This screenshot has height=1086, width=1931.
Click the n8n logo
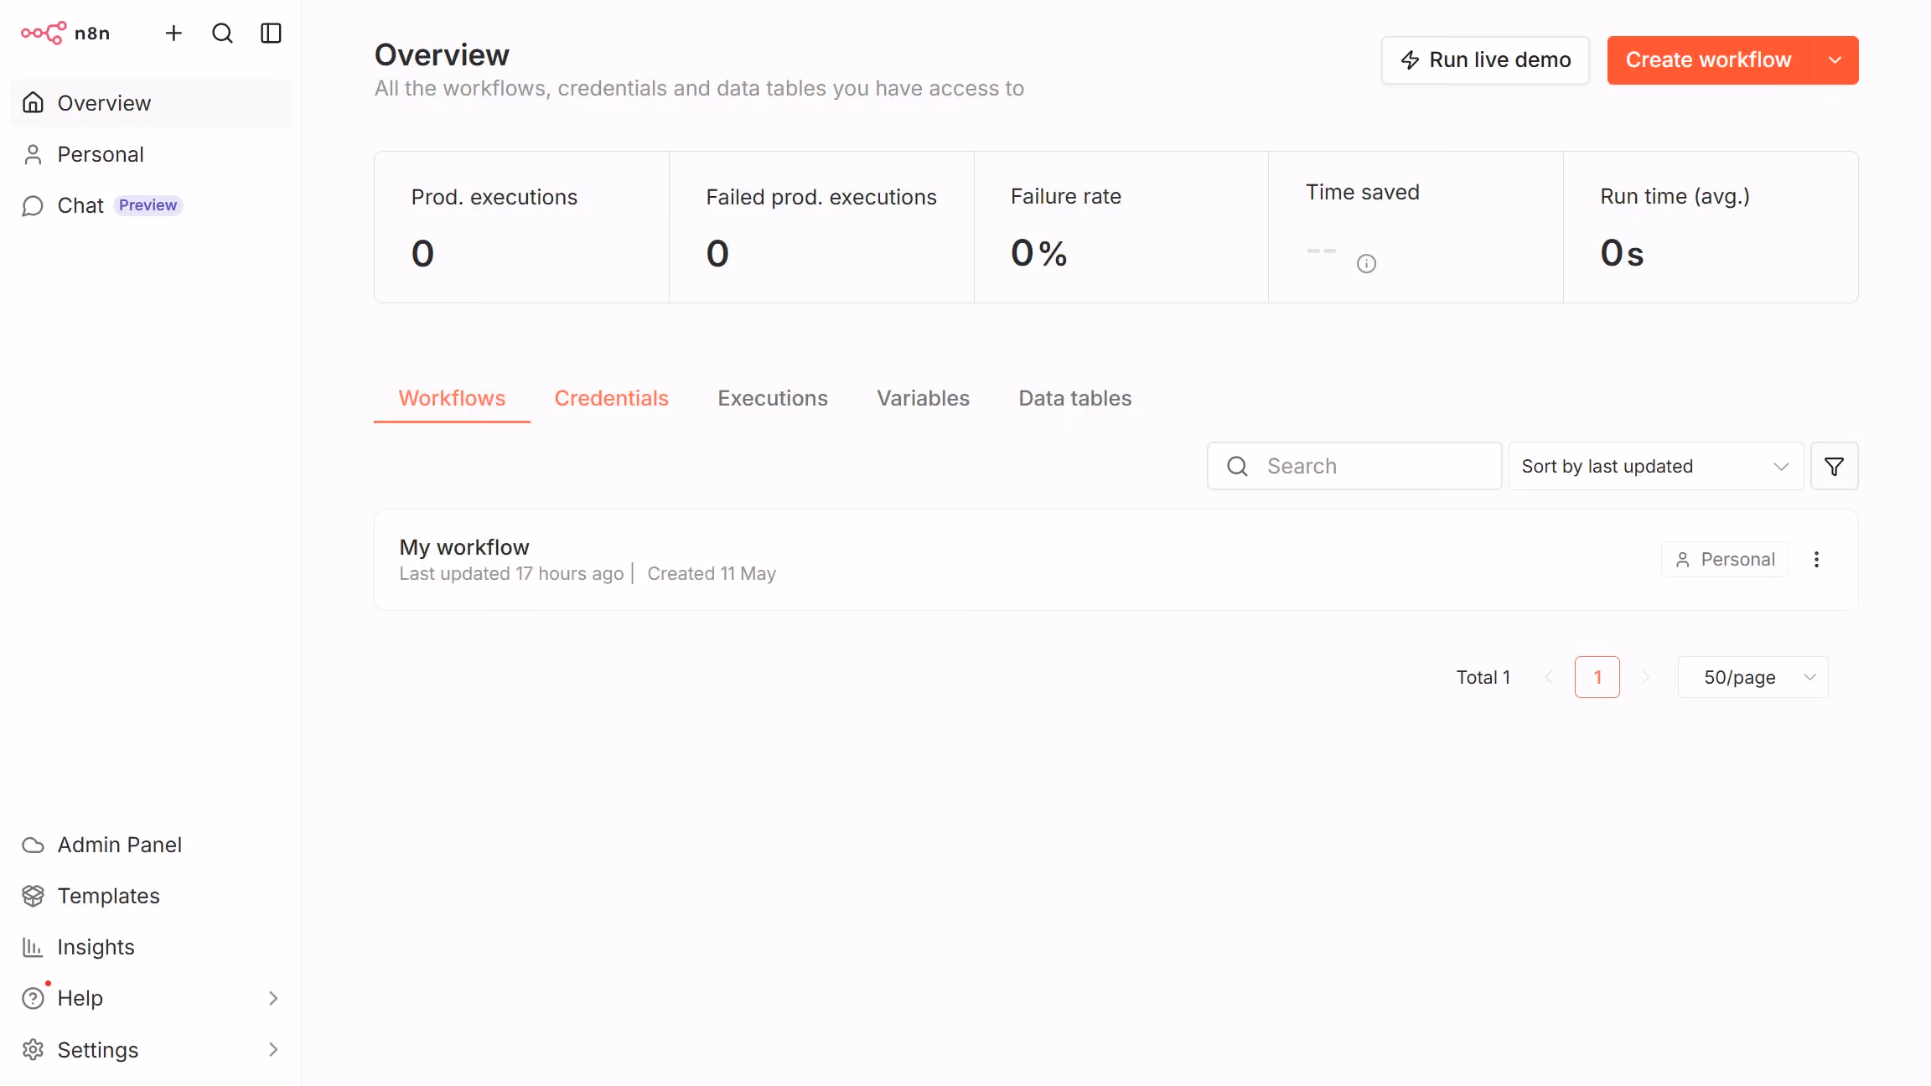click(65, 34)
